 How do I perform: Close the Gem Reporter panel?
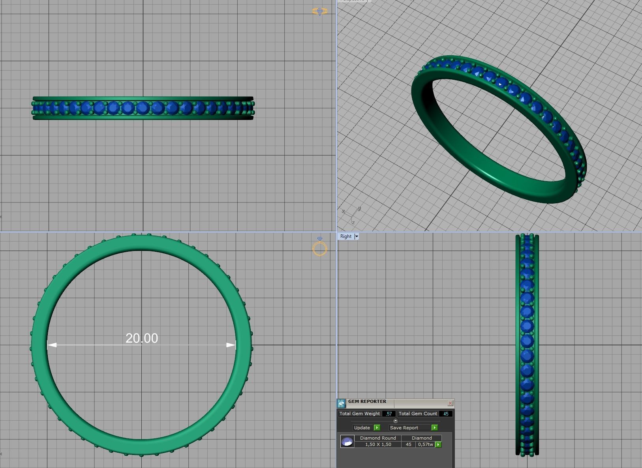[450, 403]
